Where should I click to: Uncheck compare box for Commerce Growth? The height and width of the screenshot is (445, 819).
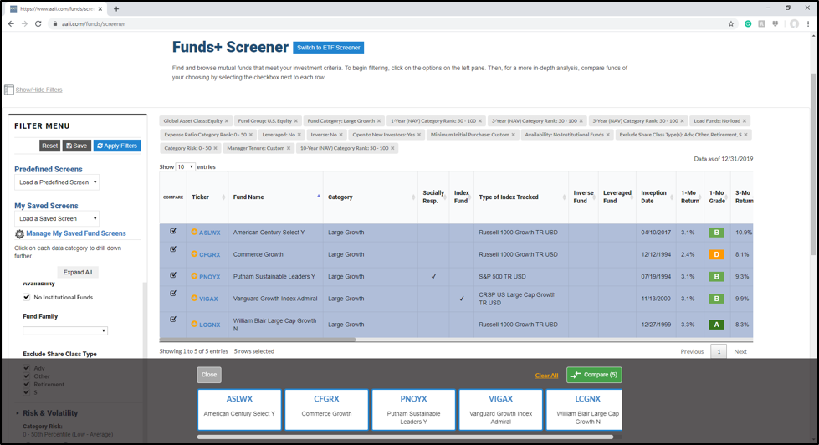click(x=173, y=249)
